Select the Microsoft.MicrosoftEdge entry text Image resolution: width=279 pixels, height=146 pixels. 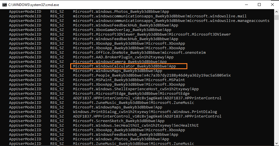point(131,94)
